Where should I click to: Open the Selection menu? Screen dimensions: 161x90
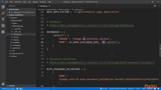click(18, 2)
